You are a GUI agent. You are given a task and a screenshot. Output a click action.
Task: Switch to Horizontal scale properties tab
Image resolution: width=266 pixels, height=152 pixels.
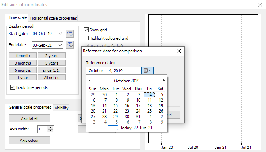click(53, 18)
